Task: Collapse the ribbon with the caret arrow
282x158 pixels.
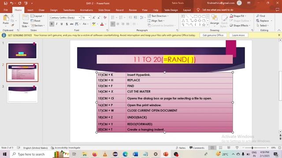Action: 279,30
